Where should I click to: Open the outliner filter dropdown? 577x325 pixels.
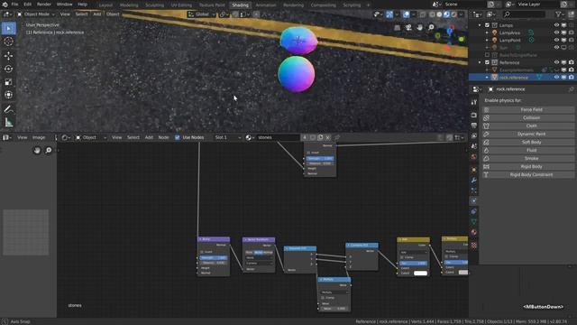561,14
